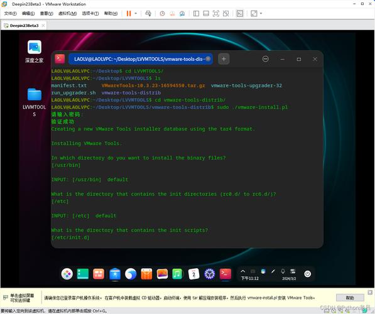The width and height of the screenshot is (375, 314).
Task: Open the 查看(V) menu
Action: point(46,13)
